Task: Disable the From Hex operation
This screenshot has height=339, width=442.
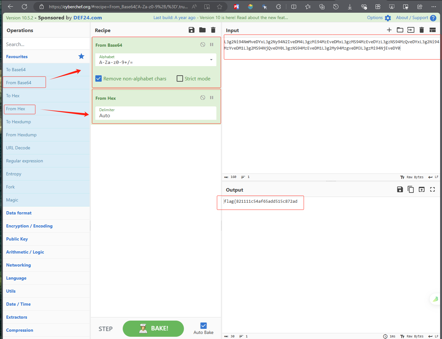Action: point(203,98)
